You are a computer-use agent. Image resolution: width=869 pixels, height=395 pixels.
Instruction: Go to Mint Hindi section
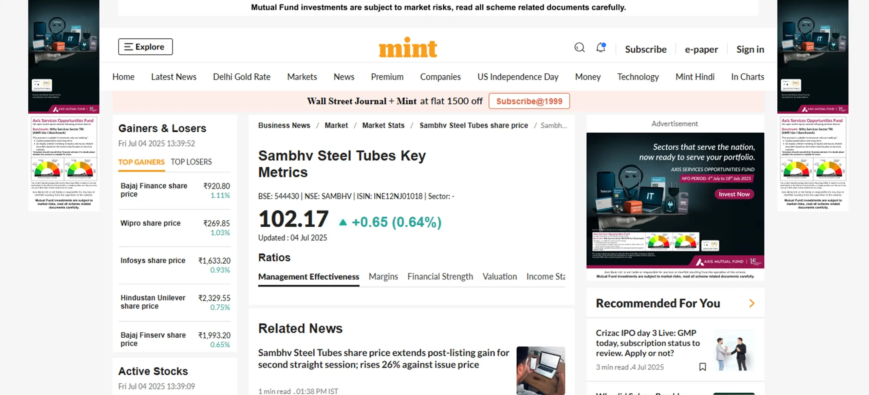pyautogui.click(x=695, y=77)
